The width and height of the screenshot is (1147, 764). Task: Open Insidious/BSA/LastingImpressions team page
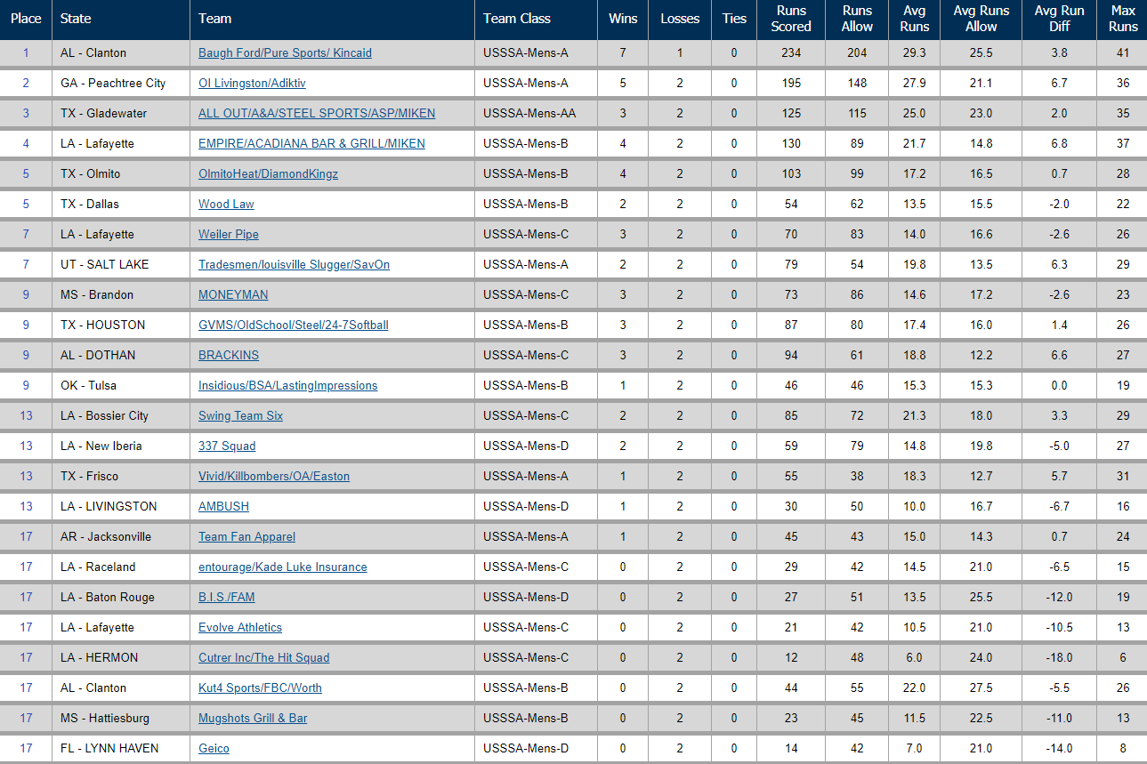click(x=287, y=385)
